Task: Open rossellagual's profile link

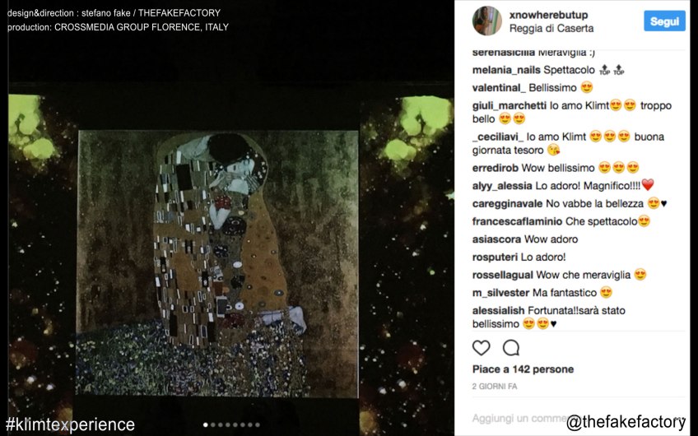Action: (502, 275)
